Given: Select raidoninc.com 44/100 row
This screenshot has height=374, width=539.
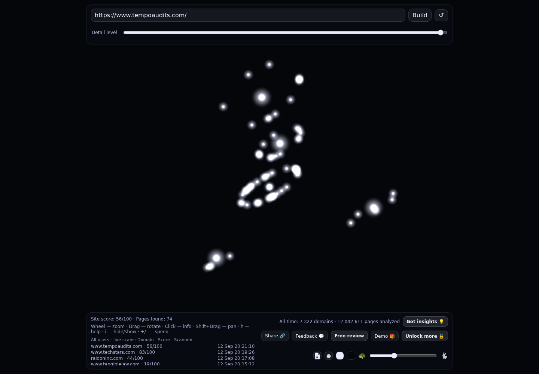Looking at the screenshot, I should coord(173,358).
